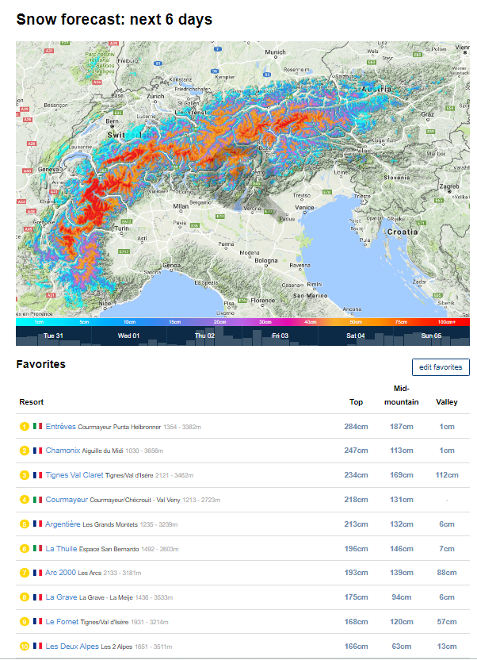Viewport: 477px width, 660px height.
Task: Select Tue 31 on the forecast timeline
Action: pos(53,336)
